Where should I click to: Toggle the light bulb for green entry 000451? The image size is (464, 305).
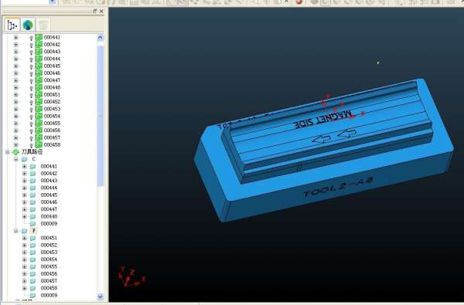tap(31, 95)
